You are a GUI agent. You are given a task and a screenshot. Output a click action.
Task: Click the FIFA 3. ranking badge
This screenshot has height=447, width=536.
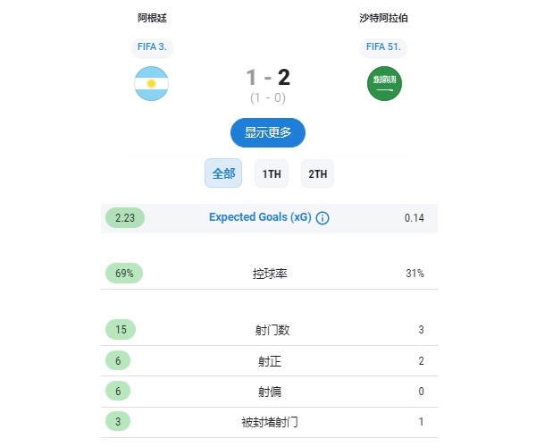[x=152, y=46]
